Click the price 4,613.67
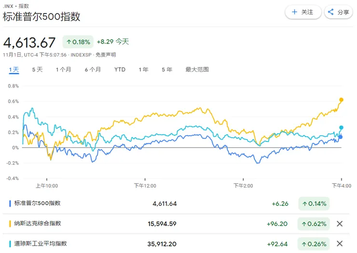 click(x=29, y=42)
